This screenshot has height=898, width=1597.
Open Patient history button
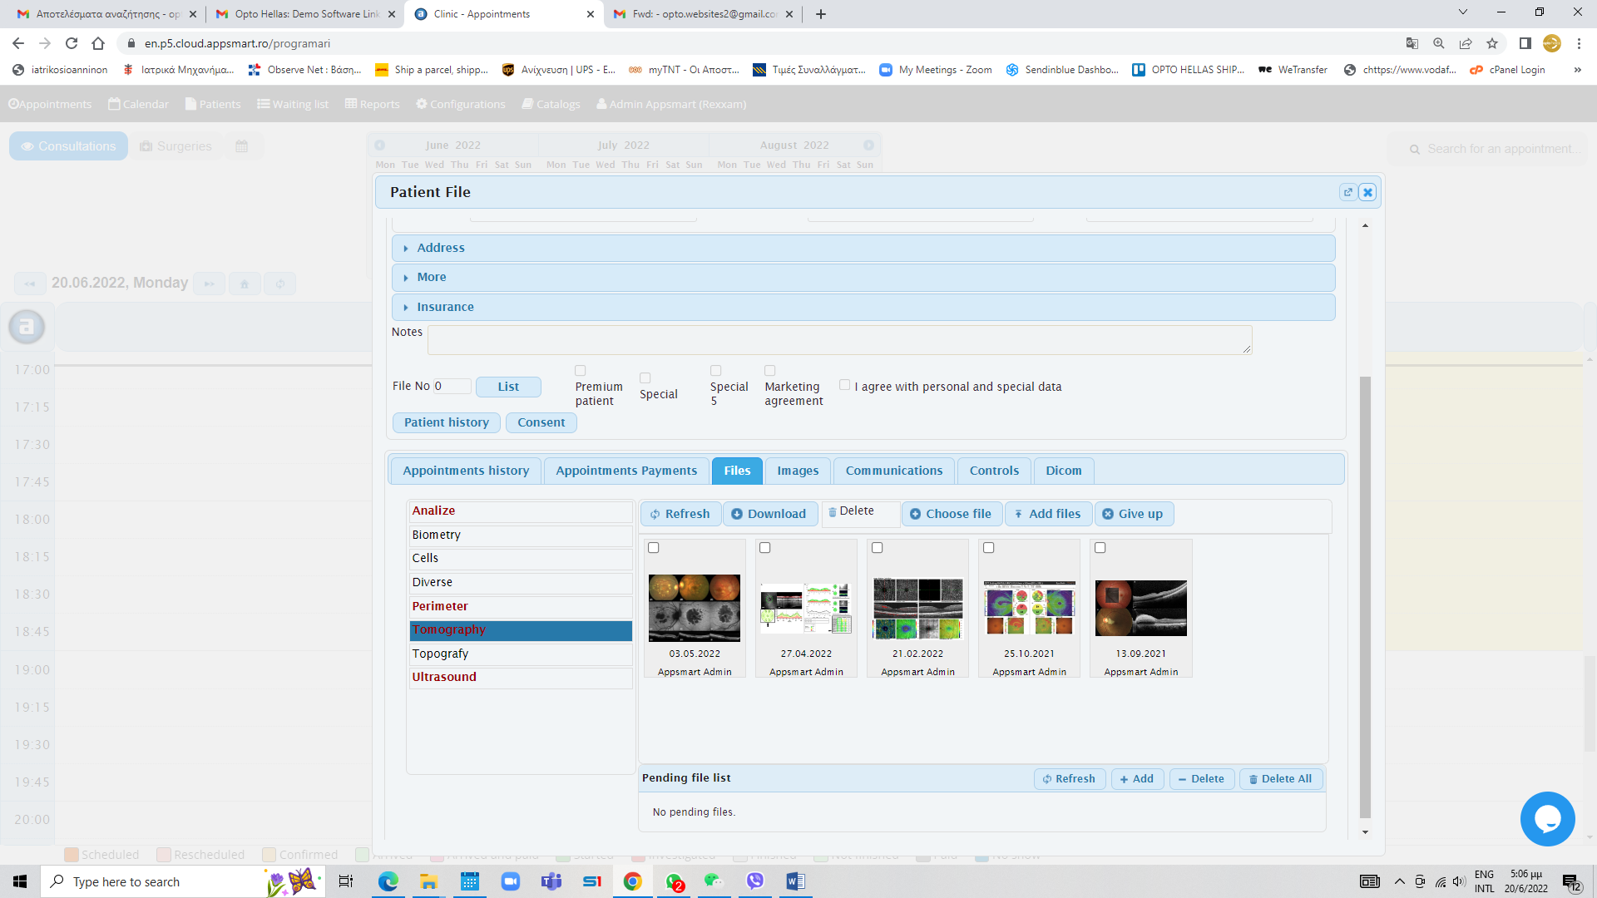[x=447, y=422]
